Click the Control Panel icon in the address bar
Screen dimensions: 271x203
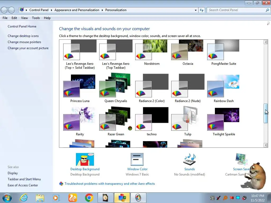click(22, 10)
